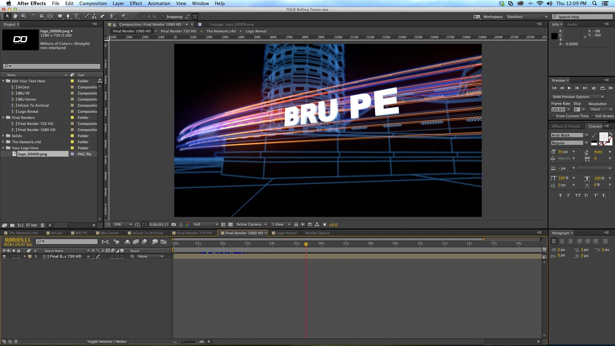This screenshot has height=346, width=615.
Task: Select the Brush tool
Action: pyautogui.click(x=86, y=16)
